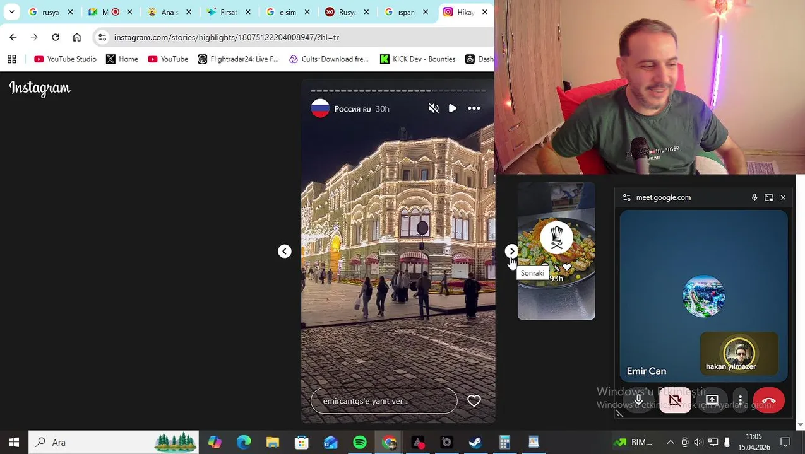This screenshot has width=805, height=454.
Task: Open Spotify from the taskbar
Action: [x=360, y=442]
